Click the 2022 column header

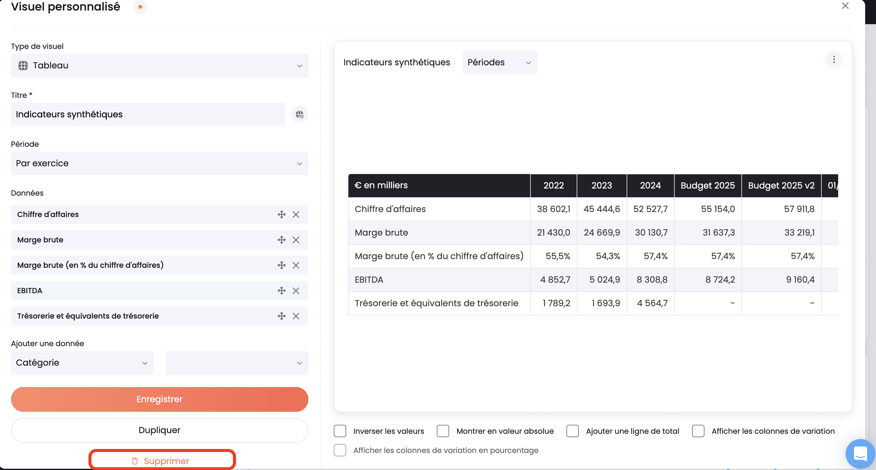pyautogui.click(x=553, y=186)
